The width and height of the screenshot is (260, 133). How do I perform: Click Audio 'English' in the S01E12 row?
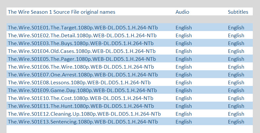point(184,114)
